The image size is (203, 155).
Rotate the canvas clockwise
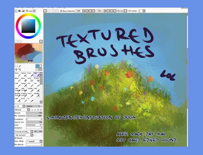[x=111, y=11]
